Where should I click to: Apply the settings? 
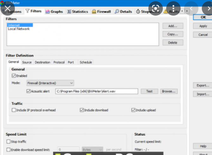tap(203, 26)
